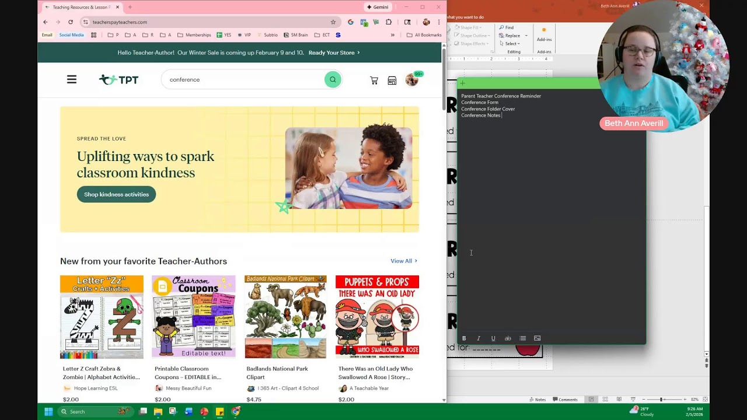This screenshot has height=420, width=747.
Task: Open the 'Ready Your Store' banner link
Action: click(334, 52)
